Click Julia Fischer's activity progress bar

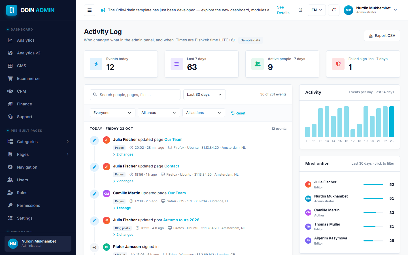373,185
